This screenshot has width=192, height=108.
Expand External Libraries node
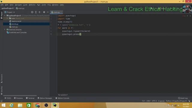point(5,30)
